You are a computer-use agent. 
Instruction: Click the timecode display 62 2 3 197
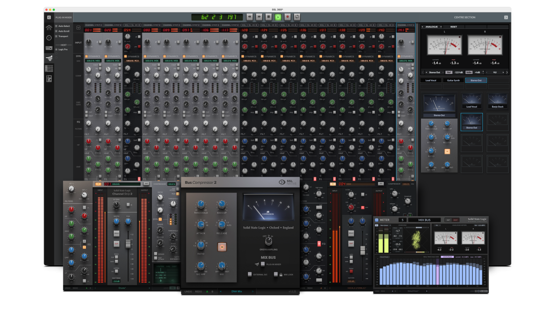click(x=216, y=17)
